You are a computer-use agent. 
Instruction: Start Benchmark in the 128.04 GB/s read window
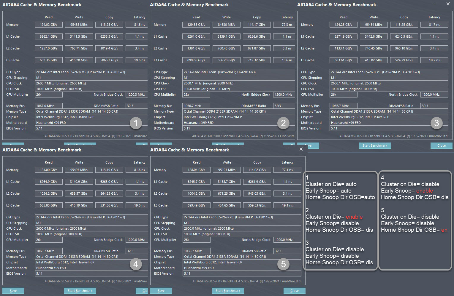(228, 291)
